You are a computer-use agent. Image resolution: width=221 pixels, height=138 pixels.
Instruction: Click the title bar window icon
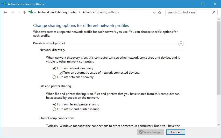(x=4, y=4)
